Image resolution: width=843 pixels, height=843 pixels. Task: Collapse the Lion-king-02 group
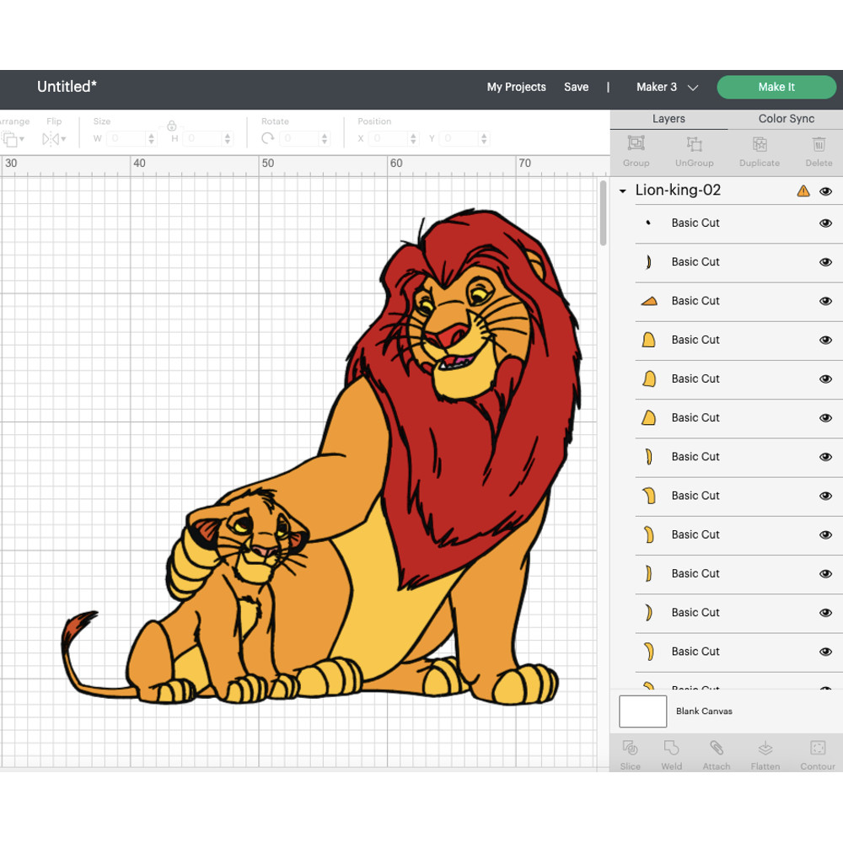621,191
